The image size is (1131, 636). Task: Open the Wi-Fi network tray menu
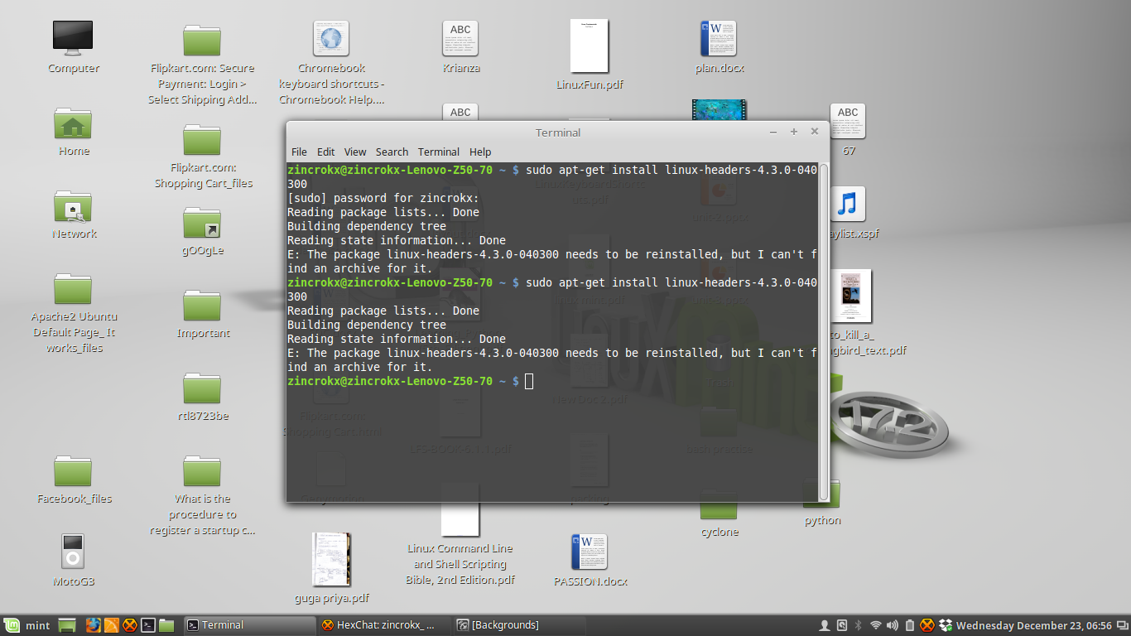pyautogui.click(x=876, y=625)
